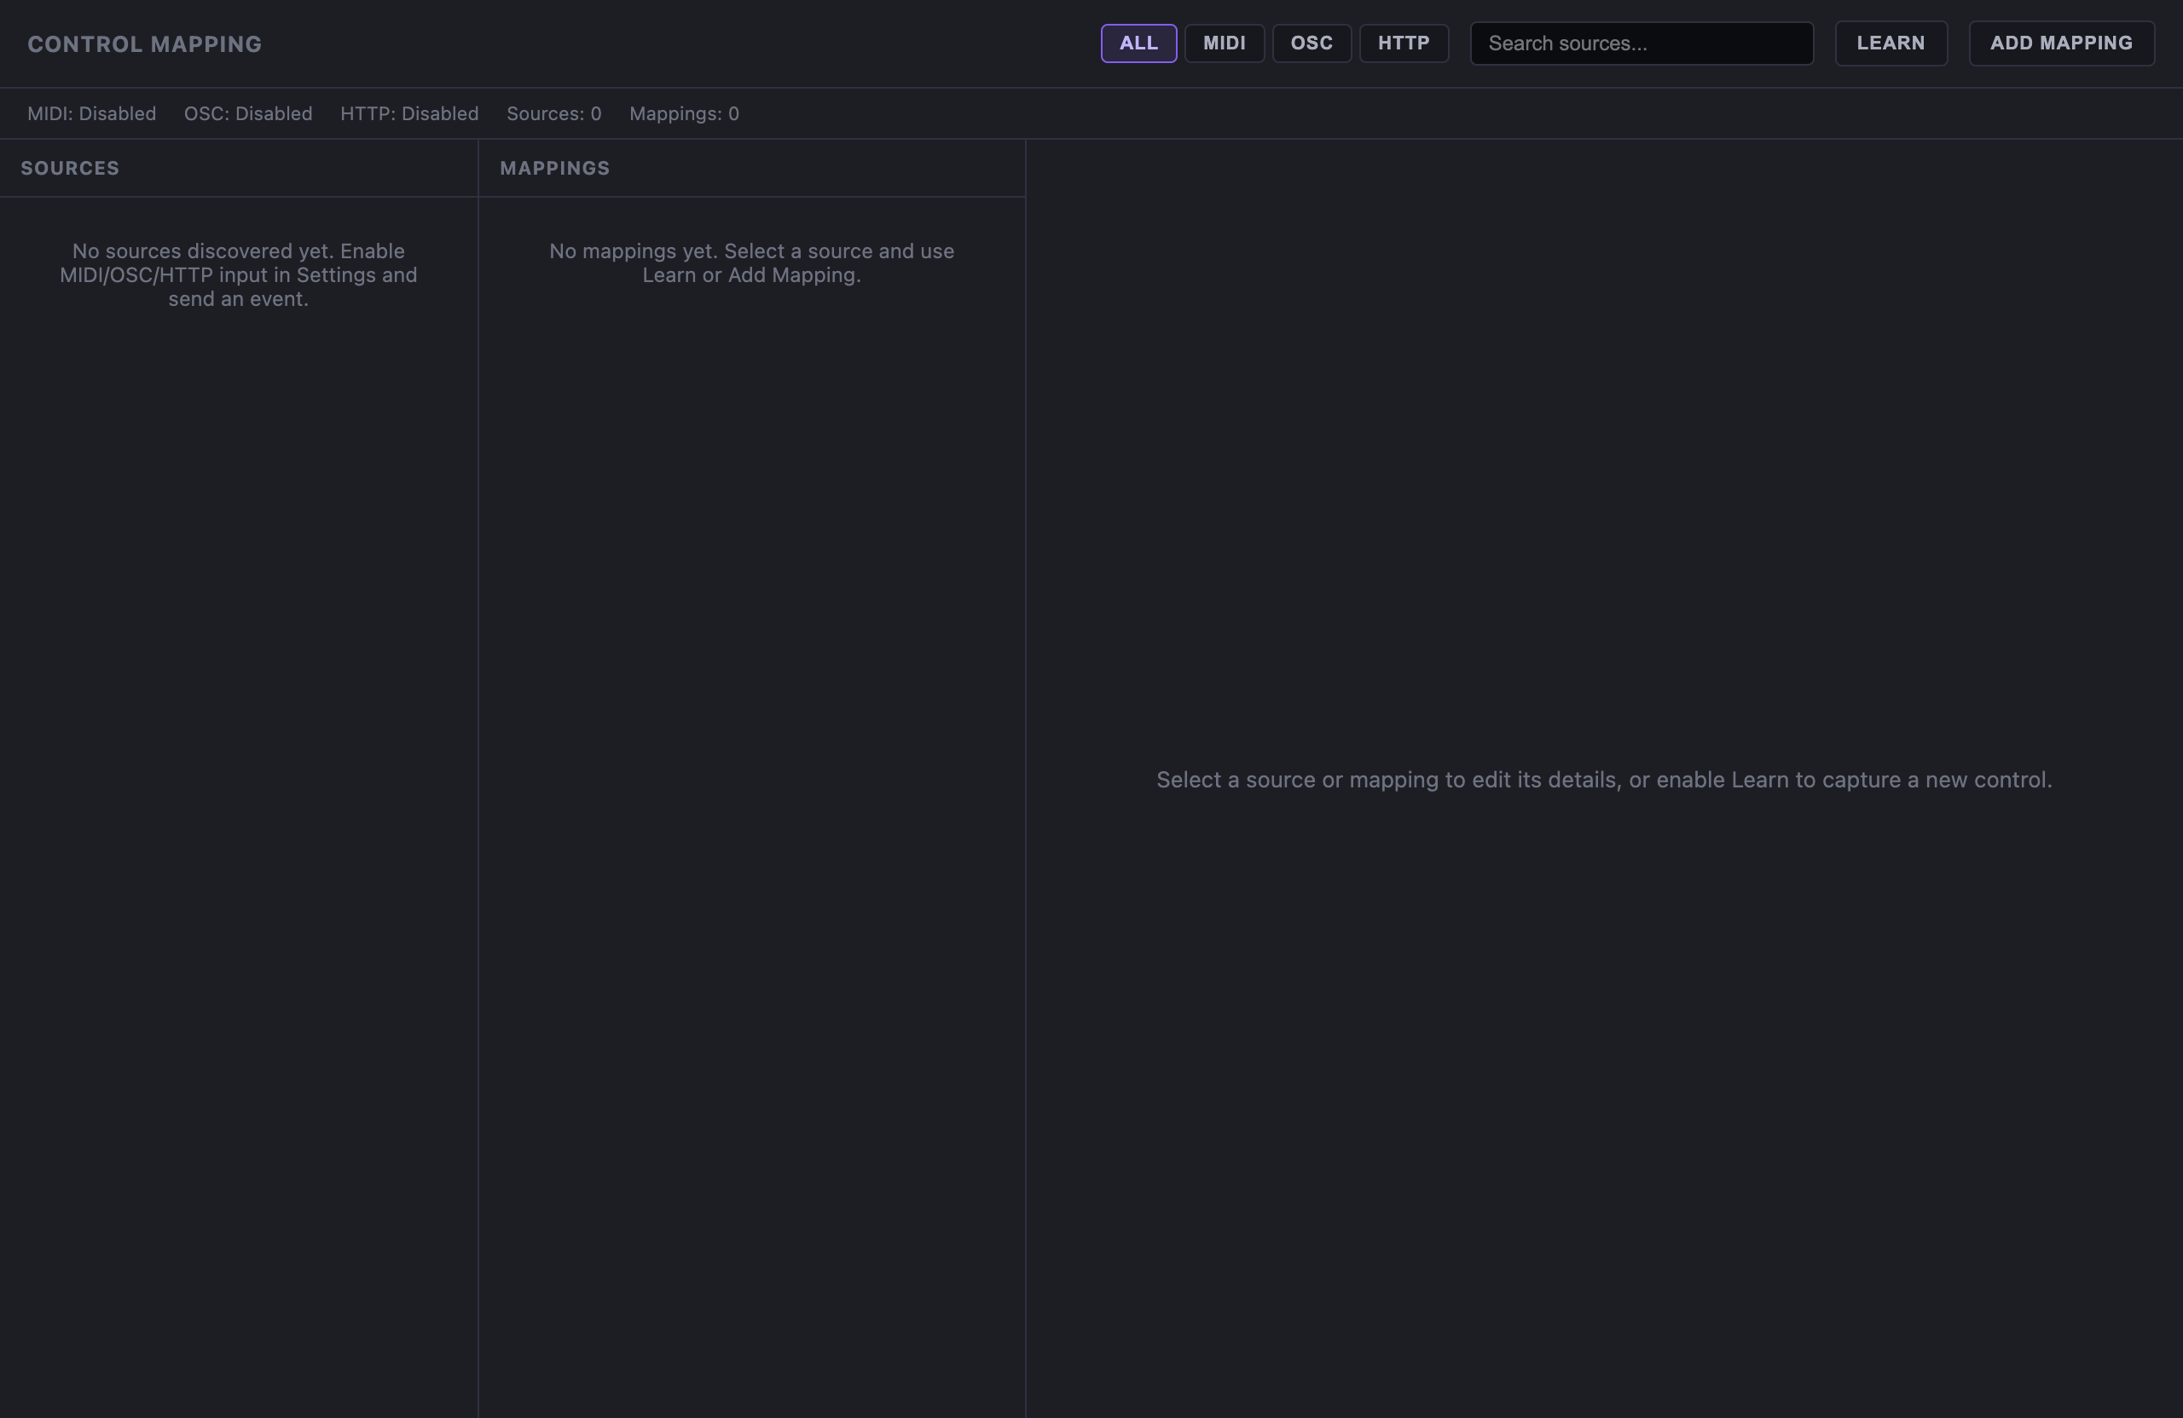Select the ALL source filter

click(1138, 43)
